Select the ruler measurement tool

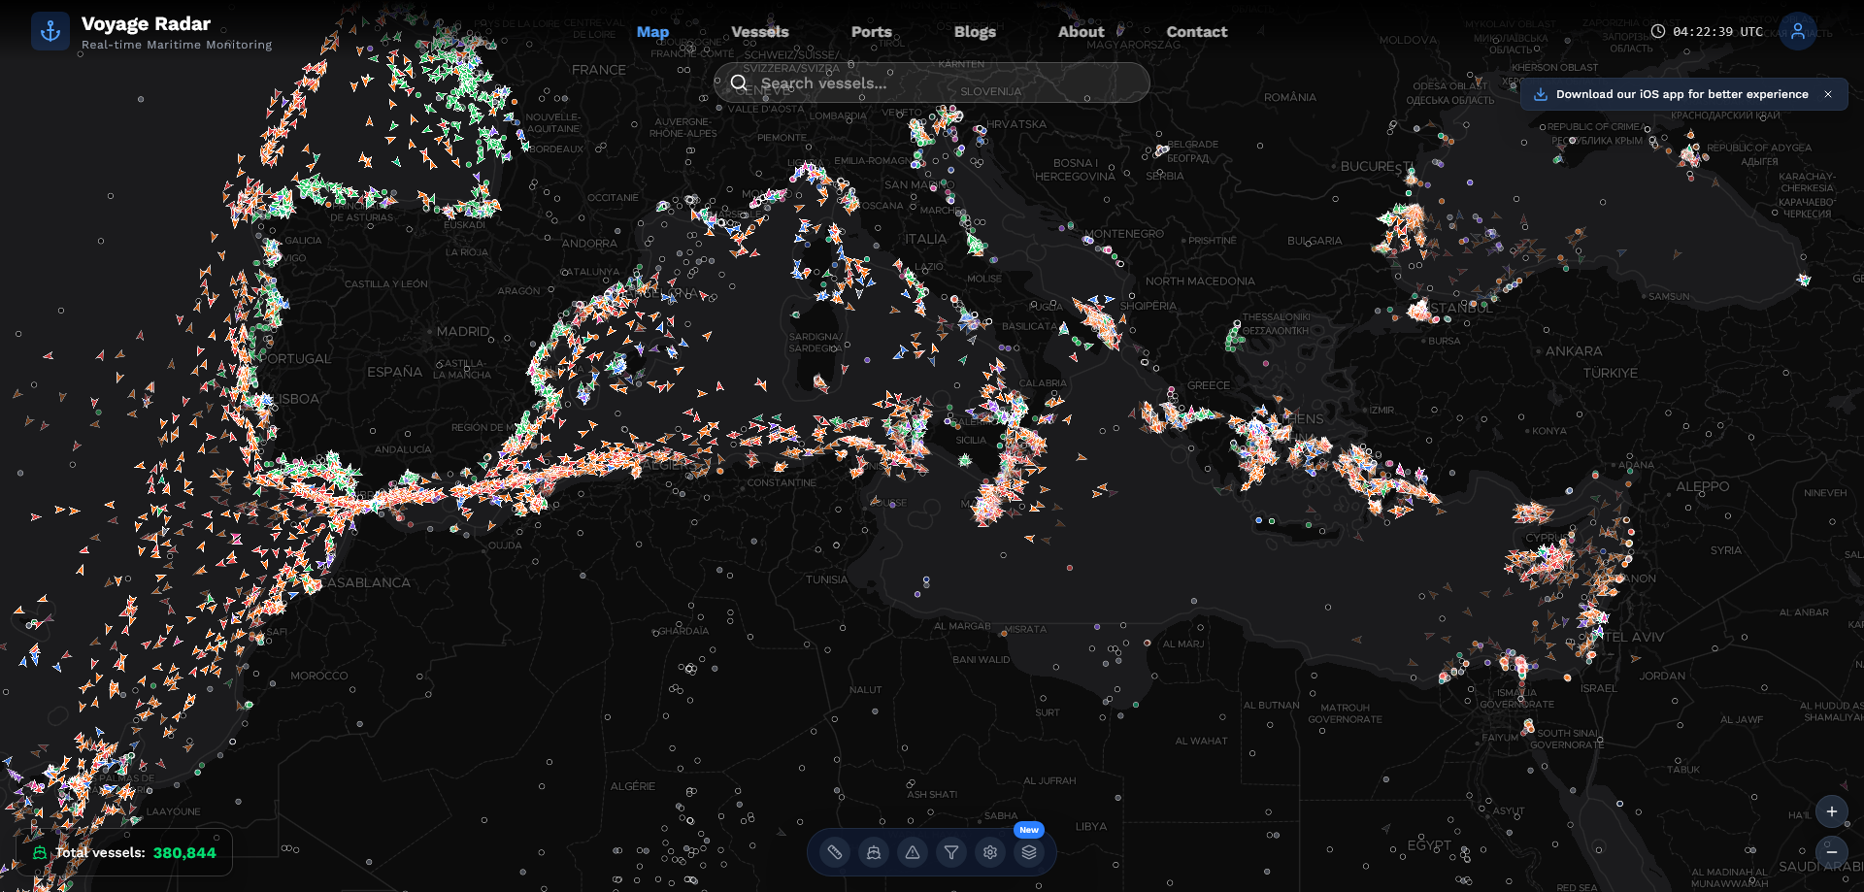[835, 851]
